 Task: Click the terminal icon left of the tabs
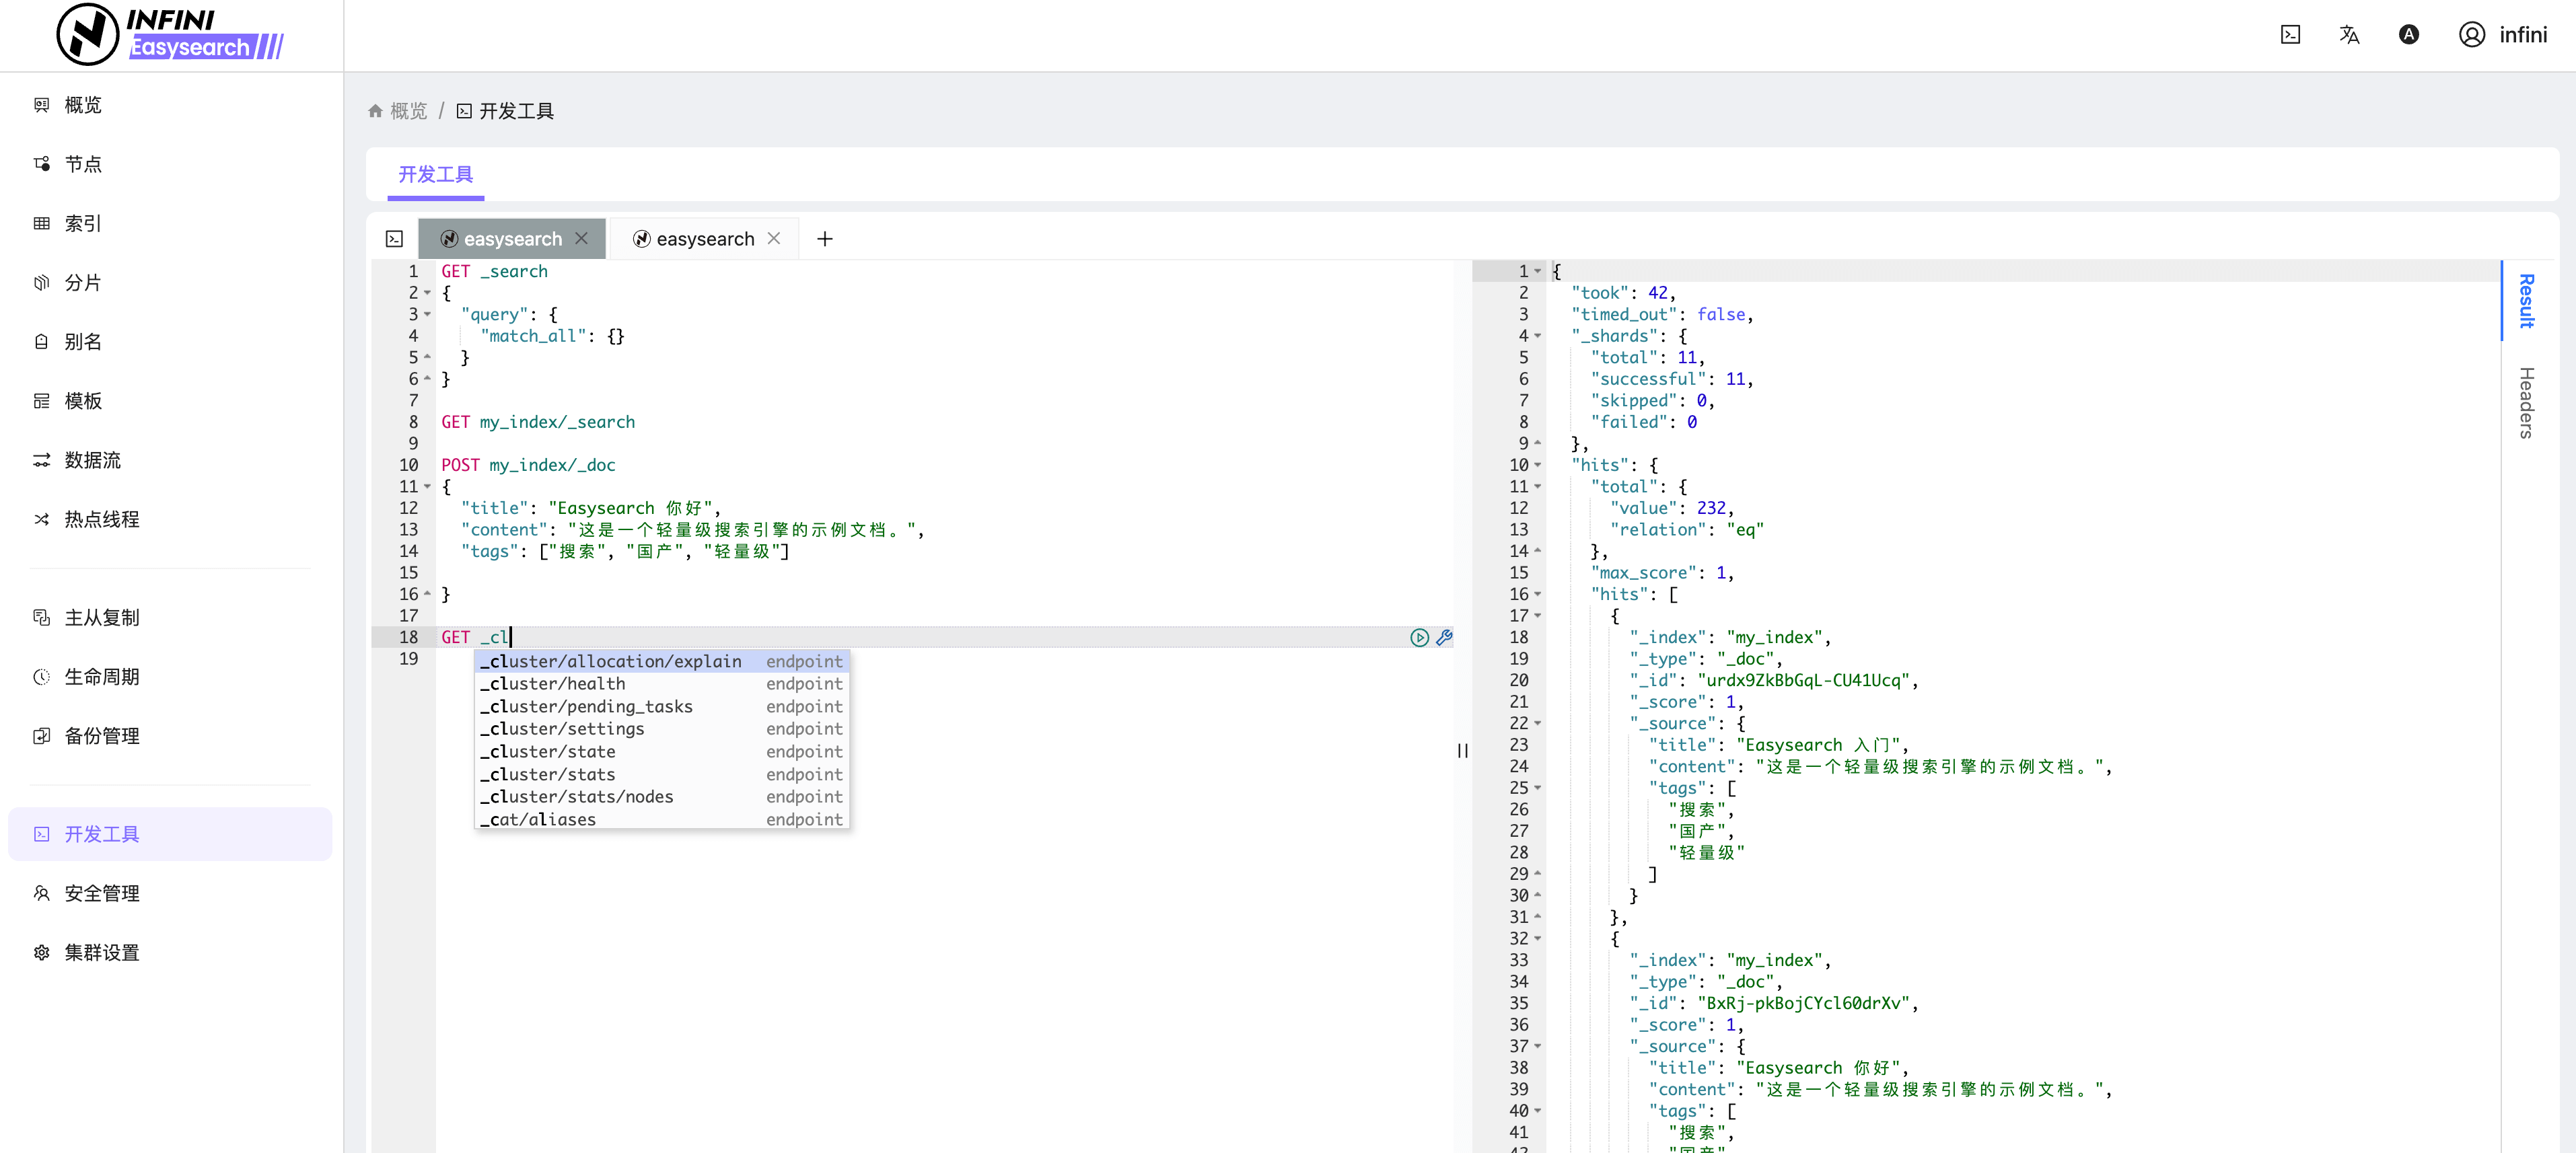(394, 239)
